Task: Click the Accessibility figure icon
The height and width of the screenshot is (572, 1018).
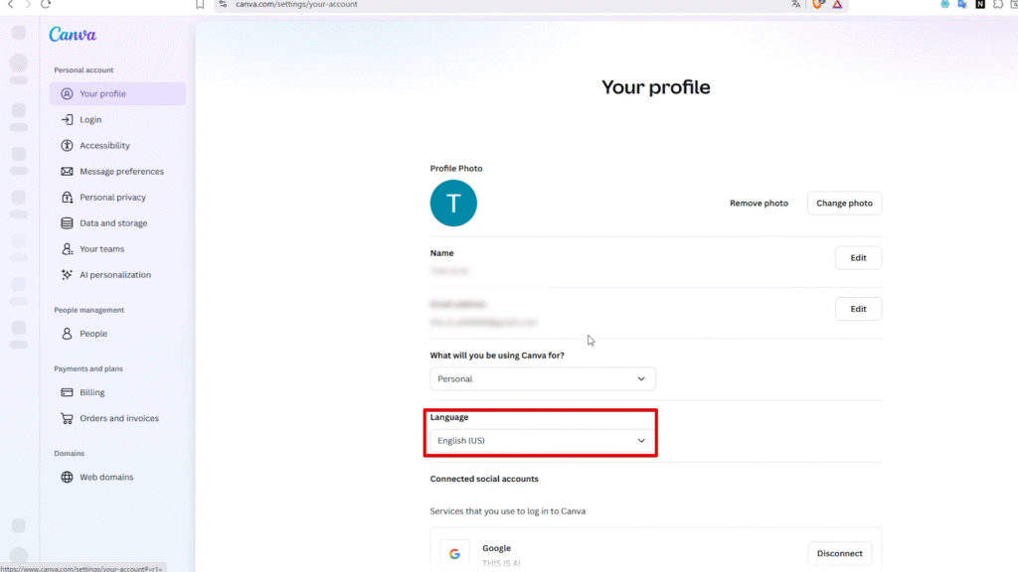Action: [67, 145]
